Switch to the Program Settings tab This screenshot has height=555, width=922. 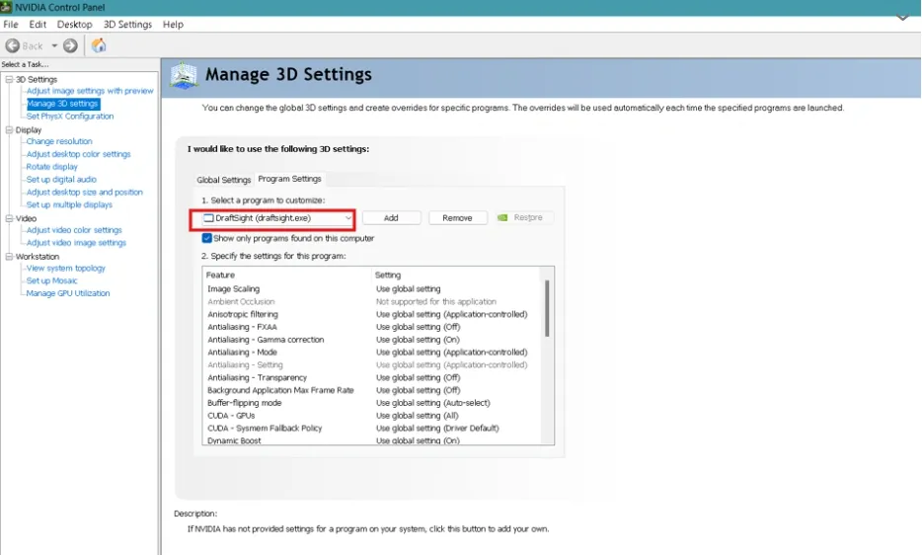coord(290,179)
